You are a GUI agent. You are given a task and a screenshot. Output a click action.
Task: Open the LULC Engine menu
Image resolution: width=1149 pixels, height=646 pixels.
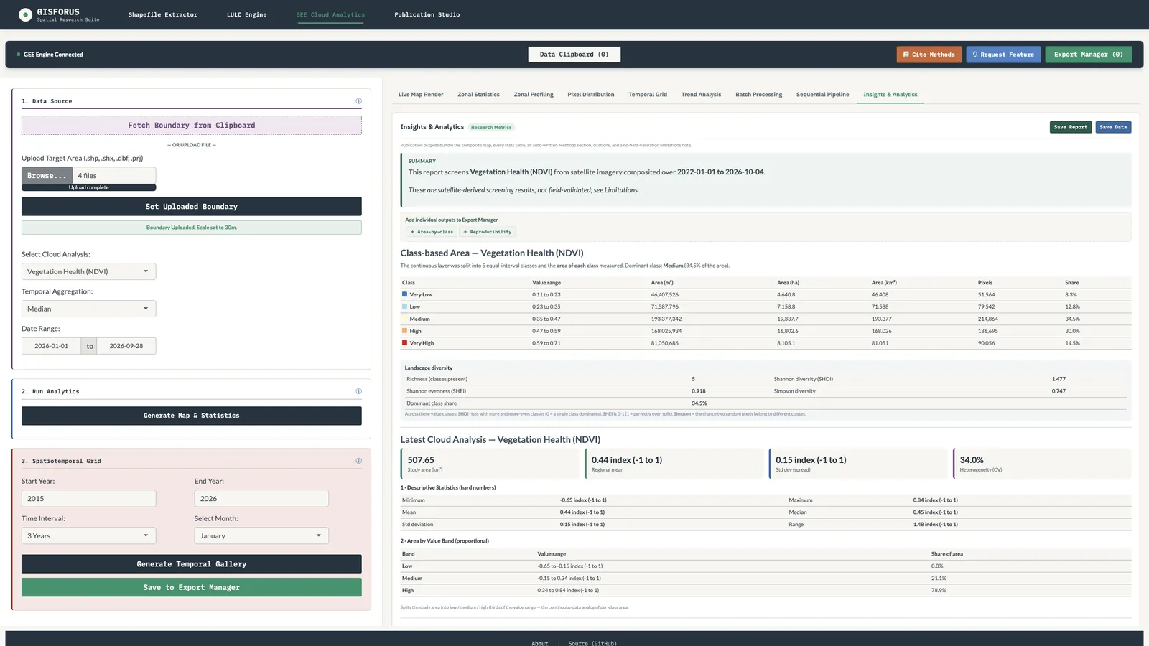click(246, 14)
